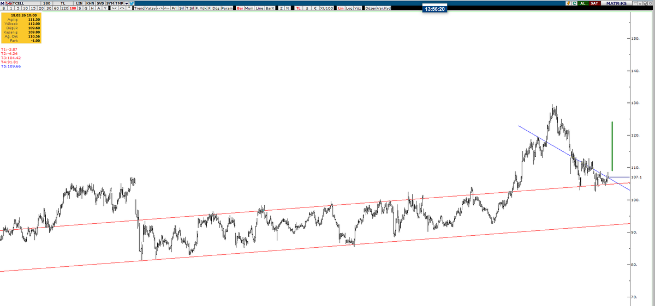This screenshot has height=306, width=655.
Task: Click the Param parameters button
Action: [x=227, y=9]
